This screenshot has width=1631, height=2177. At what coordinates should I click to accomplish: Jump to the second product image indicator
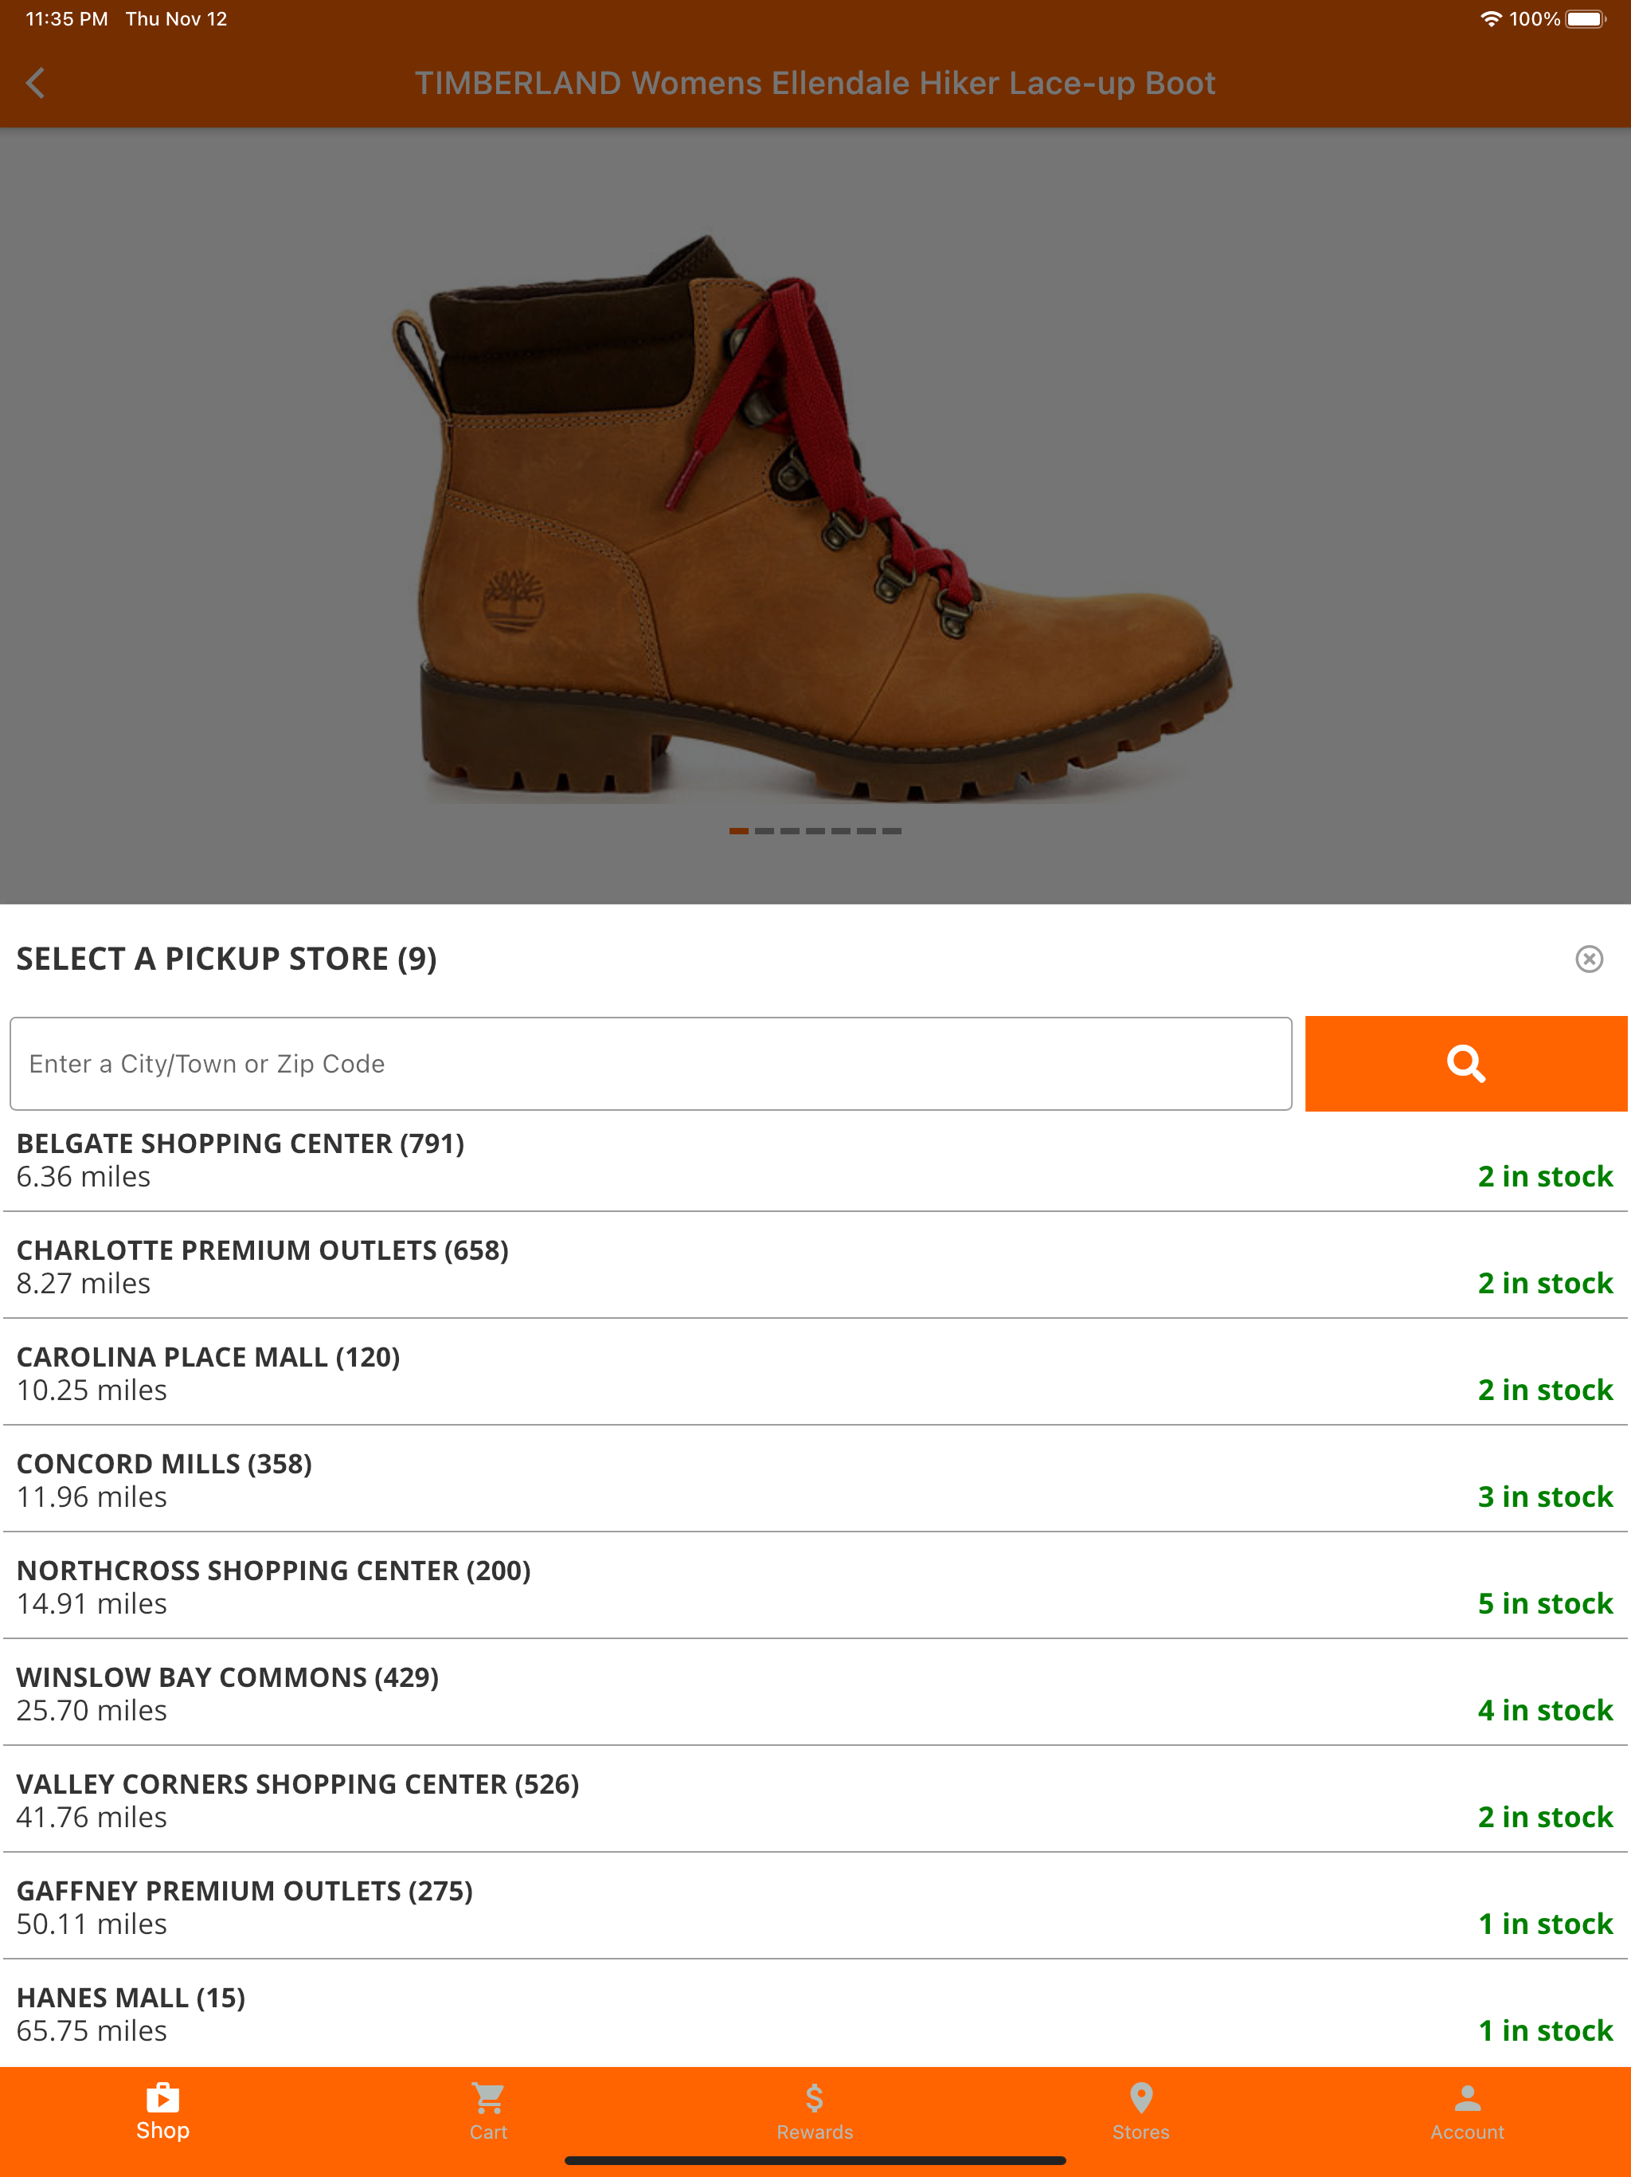pyautogui.click(x=765, y=832)
